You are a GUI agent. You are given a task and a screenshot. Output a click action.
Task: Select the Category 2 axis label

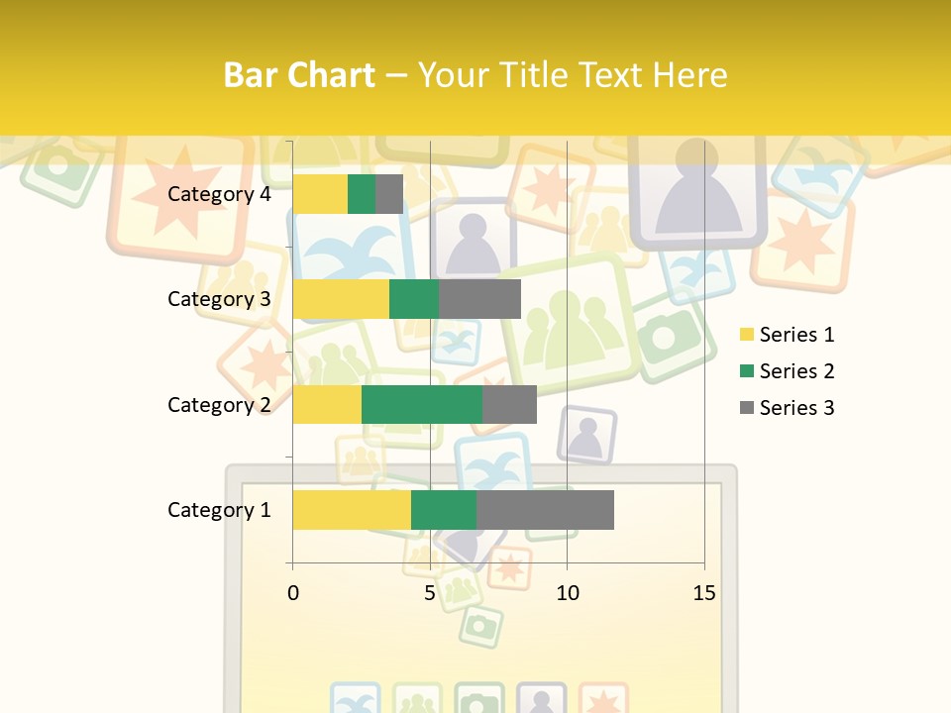click(x=219, y=404)
